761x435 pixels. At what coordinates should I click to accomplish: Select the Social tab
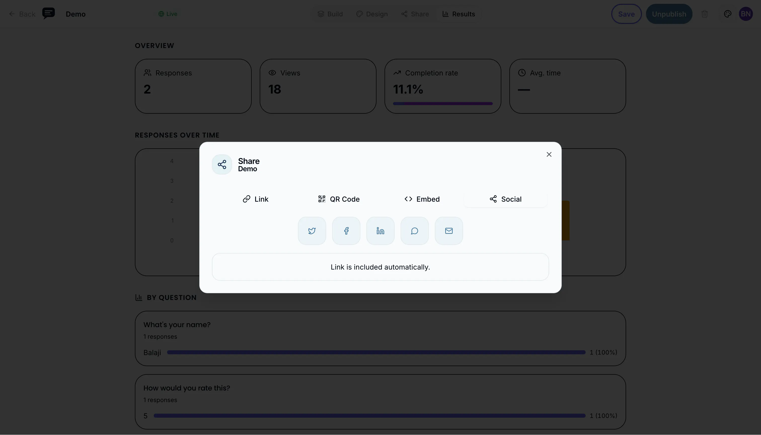[x=505, y=199]
